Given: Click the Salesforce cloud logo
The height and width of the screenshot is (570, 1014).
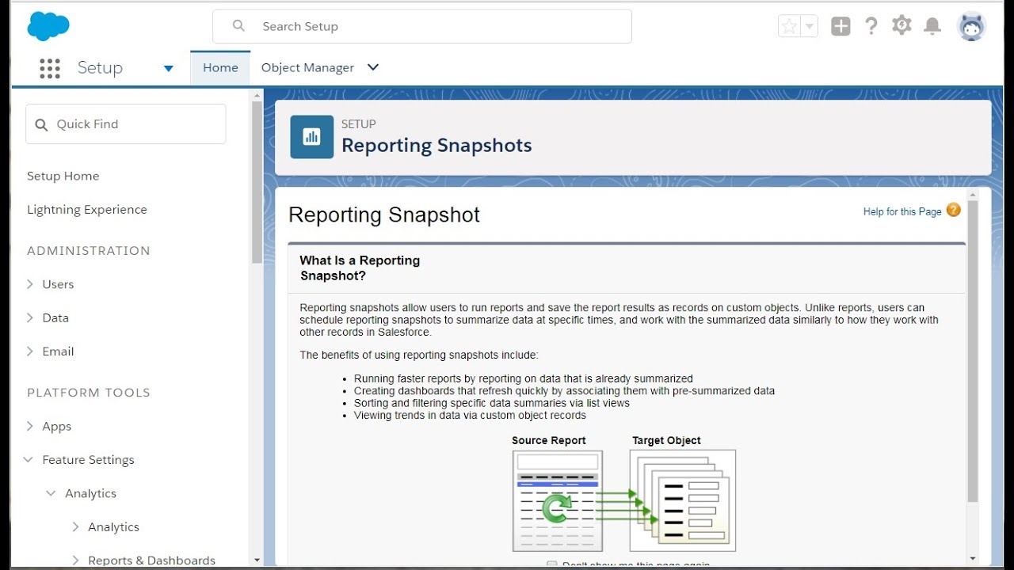Looking at the screenshot, I should point(48,26).
